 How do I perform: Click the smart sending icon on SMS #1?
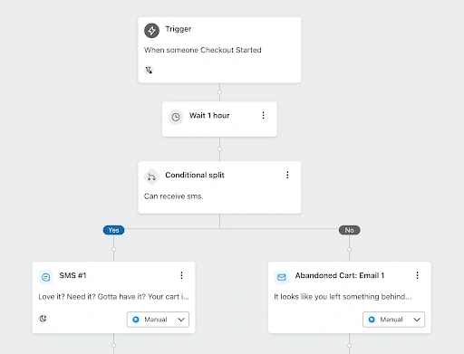click(x=43, y=319)
